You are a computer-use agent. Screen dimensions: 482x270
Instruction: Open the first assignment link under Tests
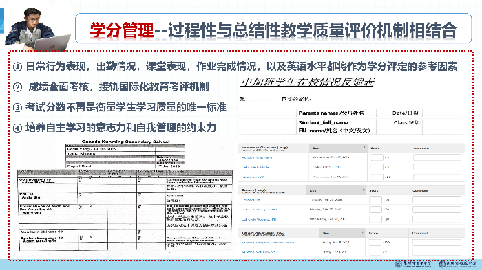pos(268,243)
